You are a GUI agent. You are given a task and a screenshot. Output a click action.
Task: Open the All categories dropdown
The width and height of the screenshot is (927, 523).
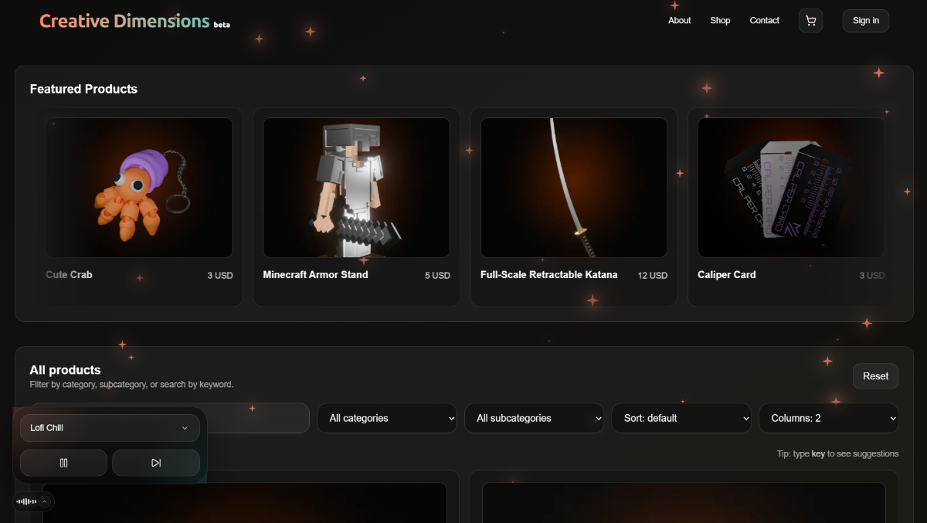click(387, 418)
